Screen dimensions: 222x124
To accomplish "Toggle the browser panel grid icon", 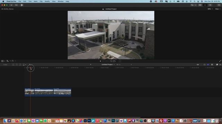I will (x=200, y=5).
